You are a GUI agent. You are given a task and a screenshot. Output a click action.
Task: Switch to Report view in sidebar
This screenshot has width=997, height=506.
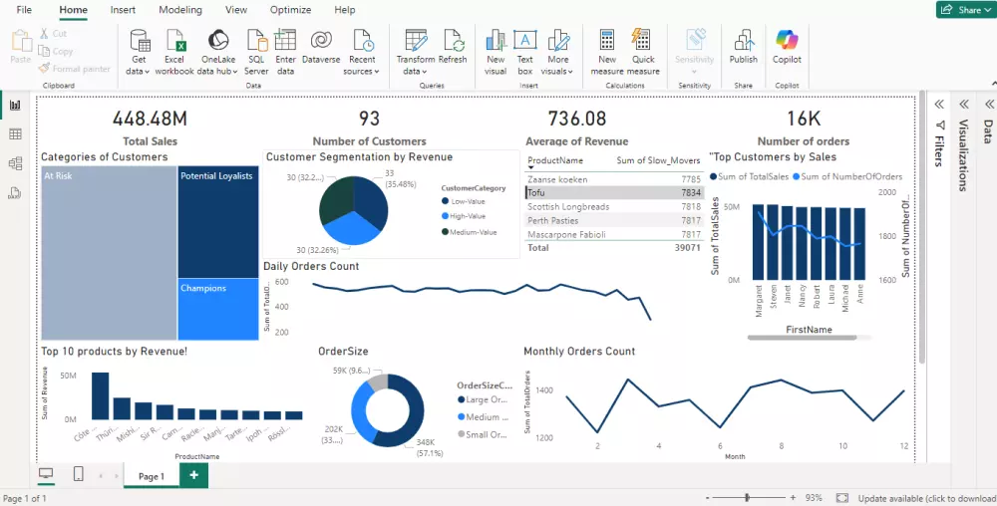click(x=15, y=106)
